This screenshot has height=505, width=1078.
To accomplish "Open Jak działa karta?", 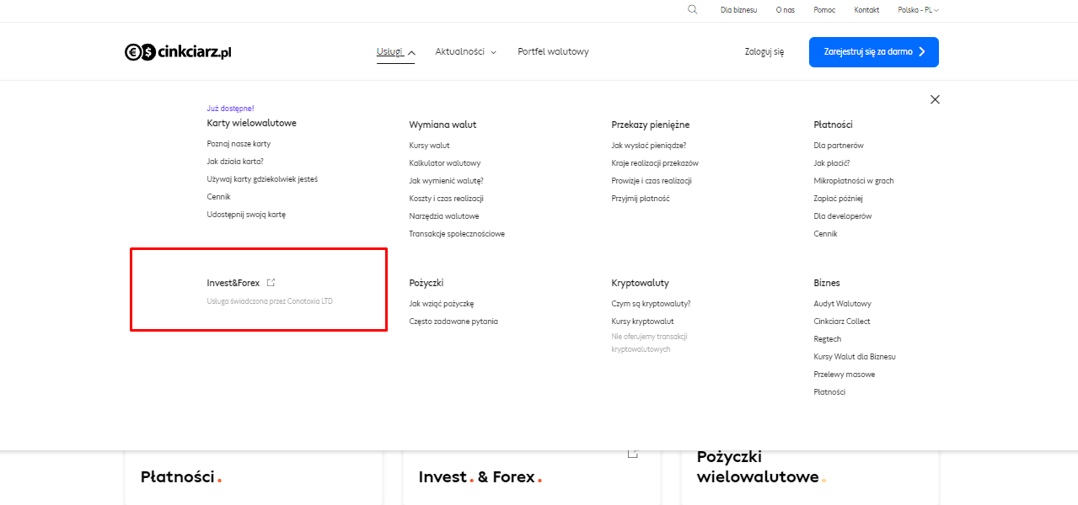I will 235,162.
